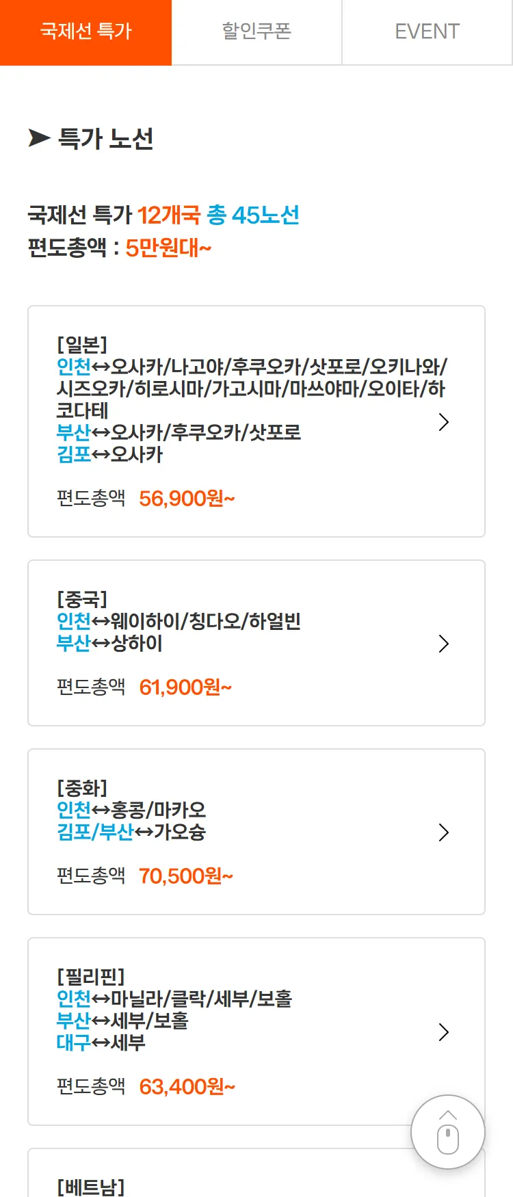Tap the 70,500원~ fare price
This screenshot has width=513, height=1197.
click(186, 876)
